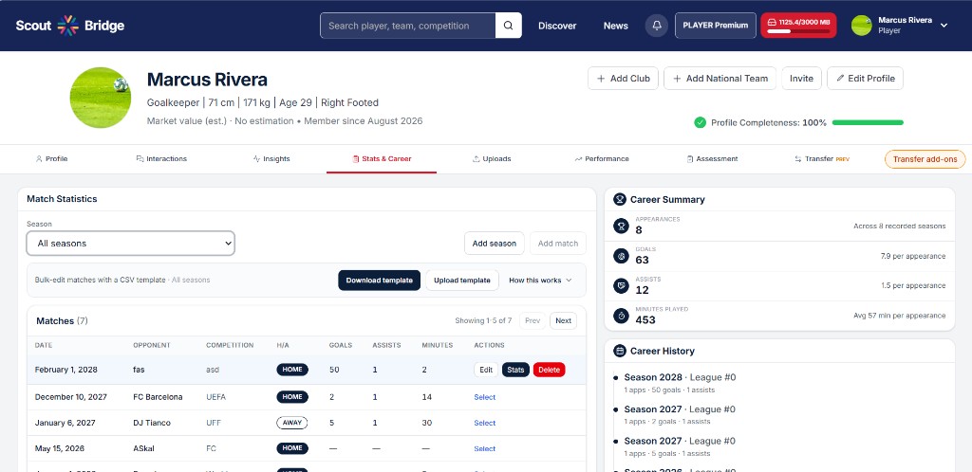The width and height of the screenshot is (972, 472).
Task: Delete the February 1, 2028 match
Action: pyautogui.click(x=550, y=370)
